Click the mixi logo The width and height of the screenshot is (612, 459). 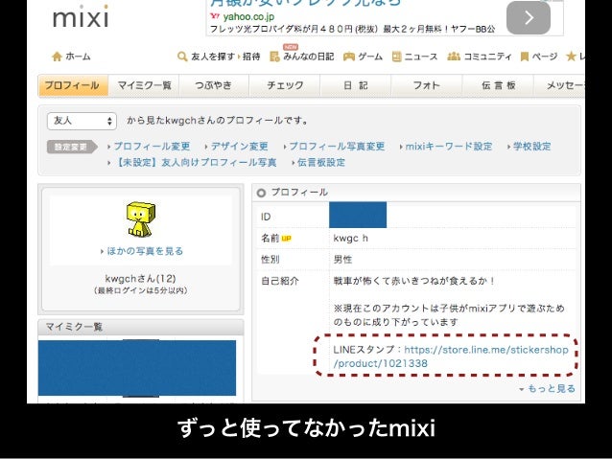click(81, 17)
